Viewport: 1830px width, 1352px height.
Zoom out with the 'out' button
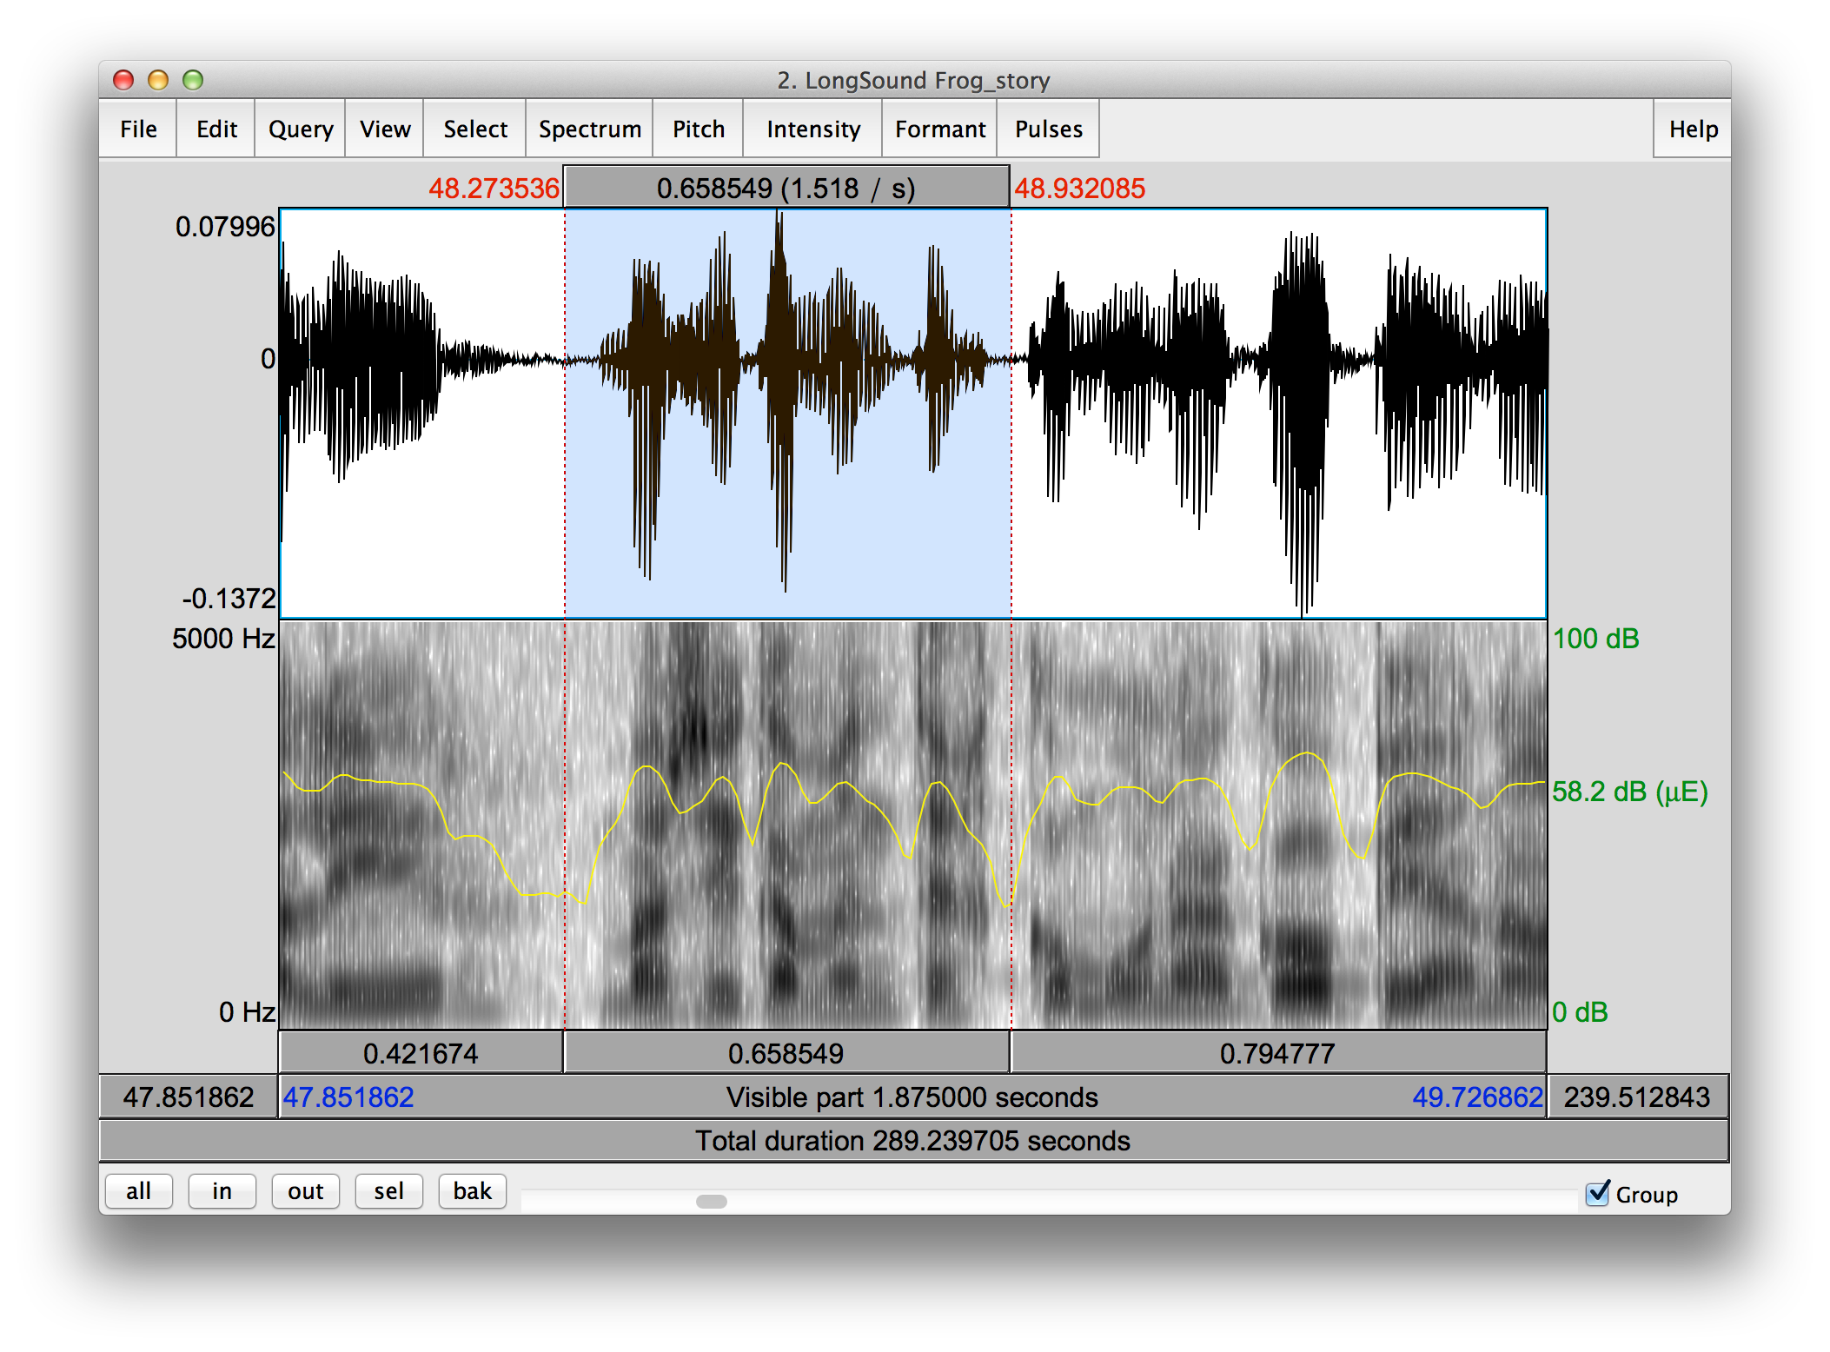click(x=306, y=1190)
